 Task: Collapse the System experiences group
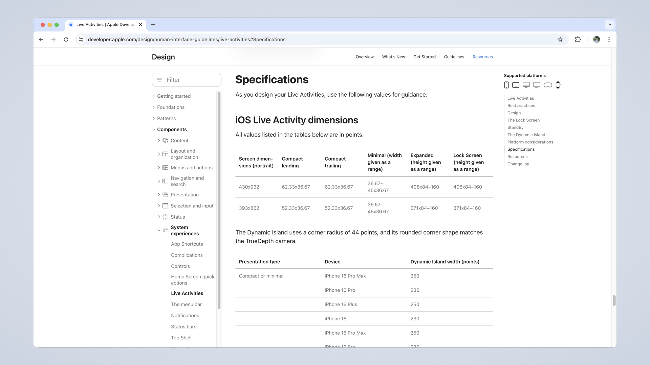[x=159, y=230]
